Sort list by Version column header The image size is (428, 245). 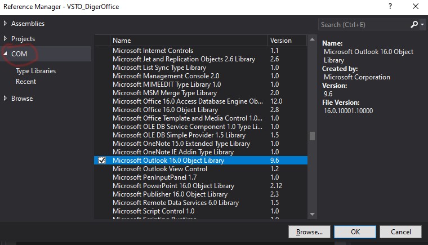coord(287,41)
